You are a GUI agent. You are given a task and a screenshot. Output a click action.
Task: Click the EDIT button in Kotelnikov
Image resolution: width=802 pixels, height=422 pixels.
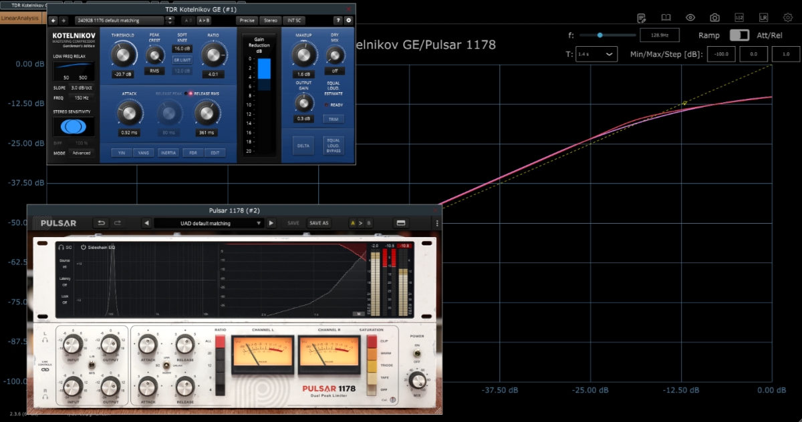(x=215, y=153)
